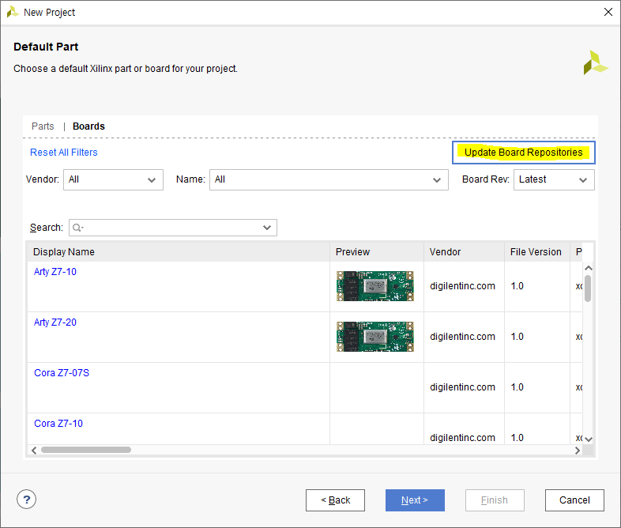Cancel the New Project wizard
The height and width of the screenshot is (528, 621).
[x=574, y=500]
